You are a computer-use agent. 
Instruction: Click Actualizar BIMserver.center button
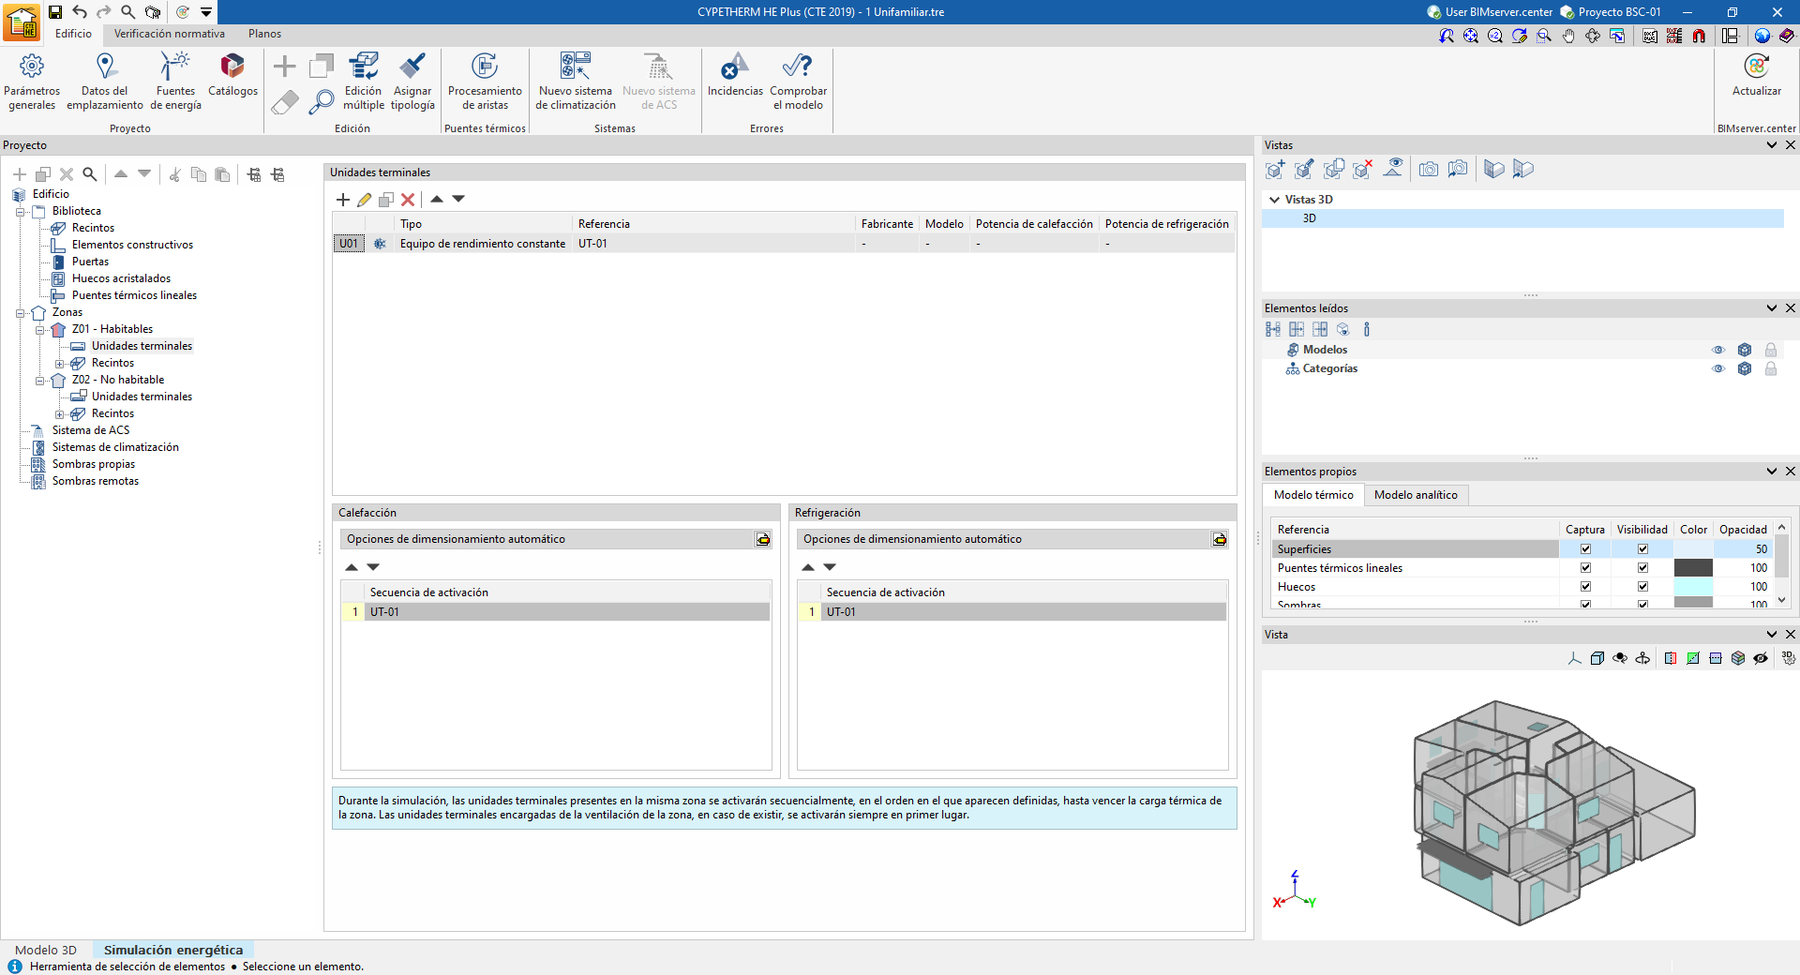tap(1756, 75)
